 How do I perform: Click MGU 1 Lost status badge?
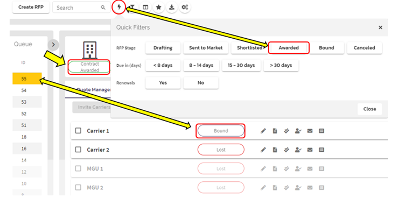[x=221, y=169]
